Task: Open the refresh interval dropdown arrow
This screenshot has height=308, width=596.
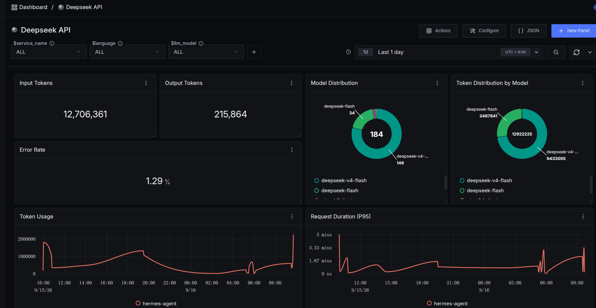Action: pos(590,52)
